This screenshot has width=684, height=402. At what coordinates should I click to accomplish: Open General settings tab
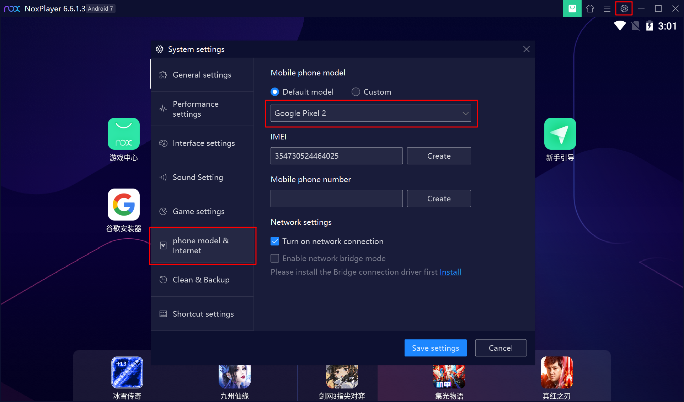[x=202, y=75]
